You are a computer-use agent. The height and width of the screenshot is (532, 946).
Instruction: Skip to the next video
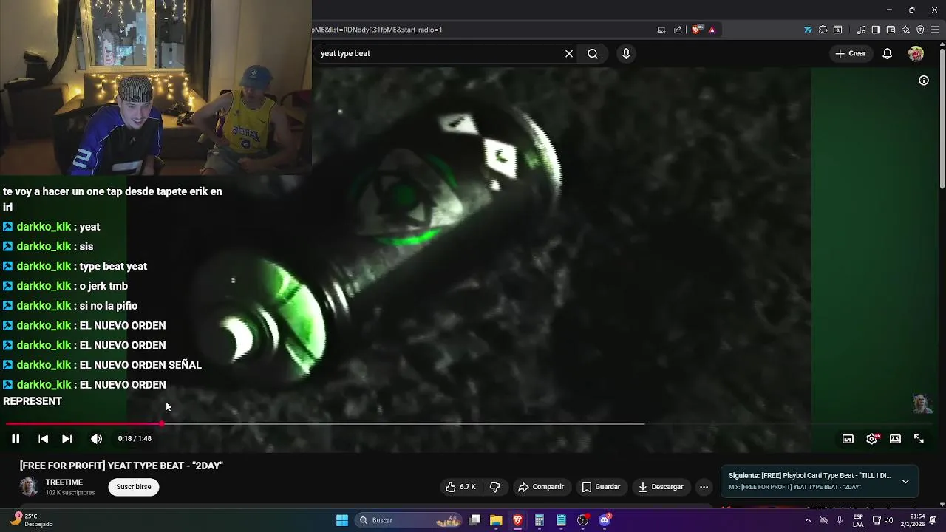click(x=67, y=439)
